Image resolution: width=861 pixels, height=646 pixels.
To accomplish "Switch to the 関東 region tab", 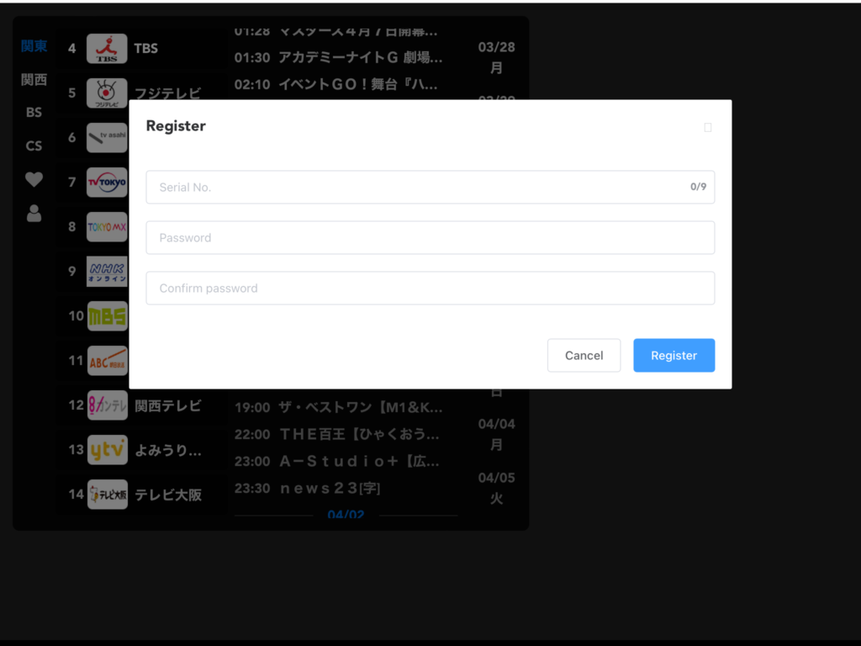I will point(34,46).
